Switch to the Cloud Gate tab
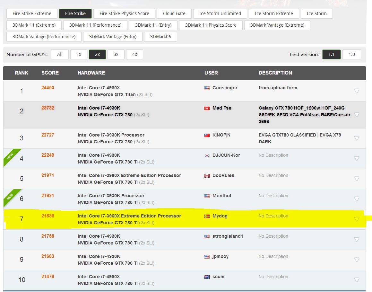 [x=174, y=13]
